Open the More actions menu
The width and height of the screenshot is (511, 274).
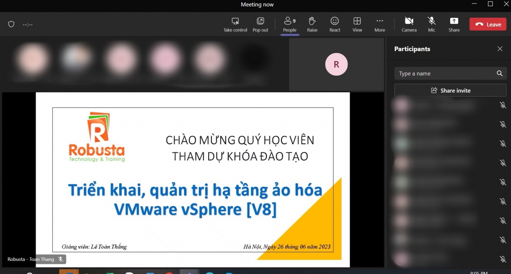pos(380,25)
